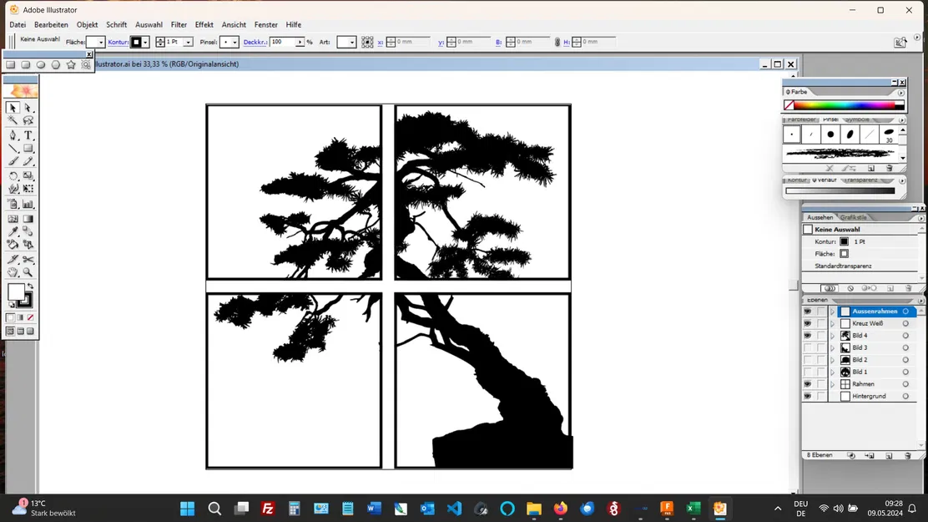
Task: Click the new layer button in Ebenen panel
Action: tap(889, 456)
